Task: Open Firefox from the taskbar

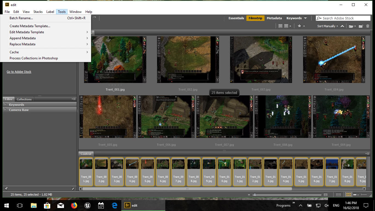Action: click(x=74, y=205)
